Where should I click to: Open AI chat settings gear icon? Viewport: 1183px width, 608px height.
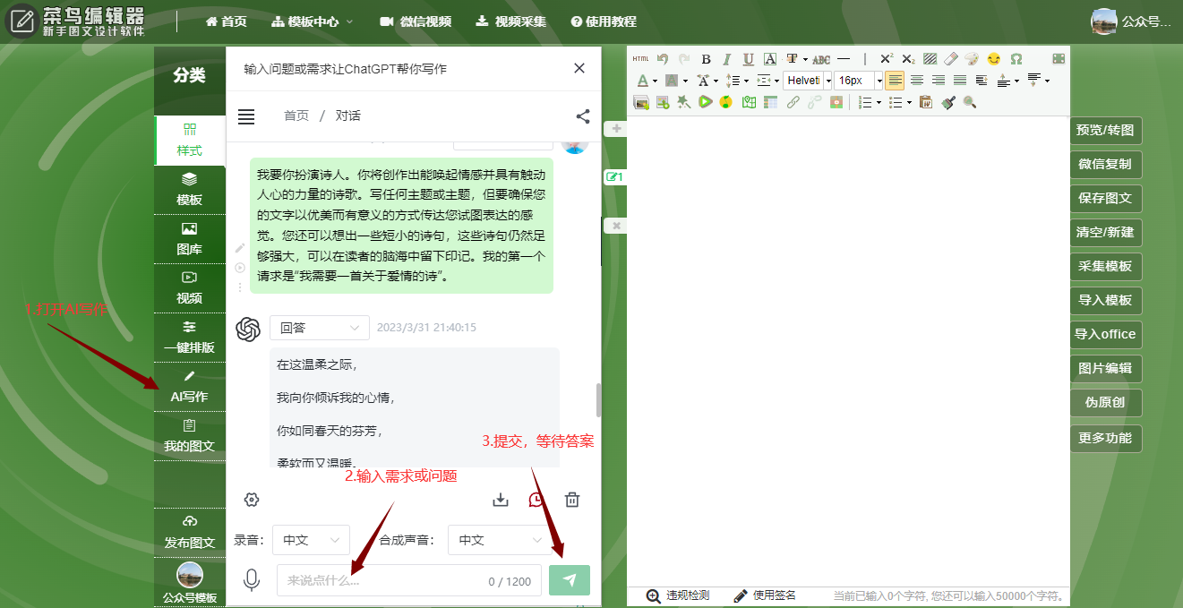[x=252, y=500]
